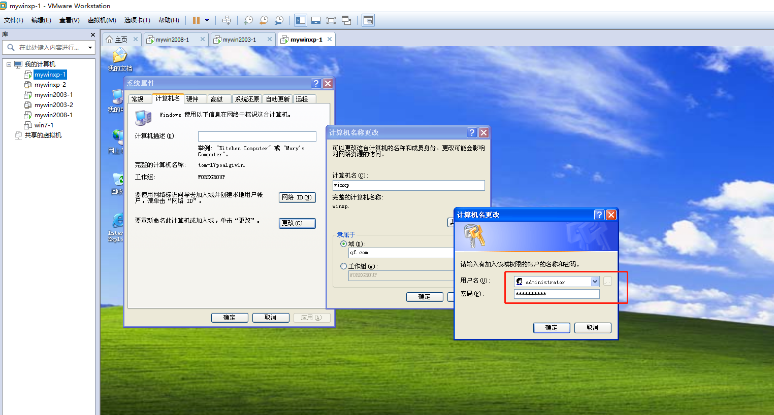Select the 域 radio button
Screen dimensions: 774x415
(343, 244)
